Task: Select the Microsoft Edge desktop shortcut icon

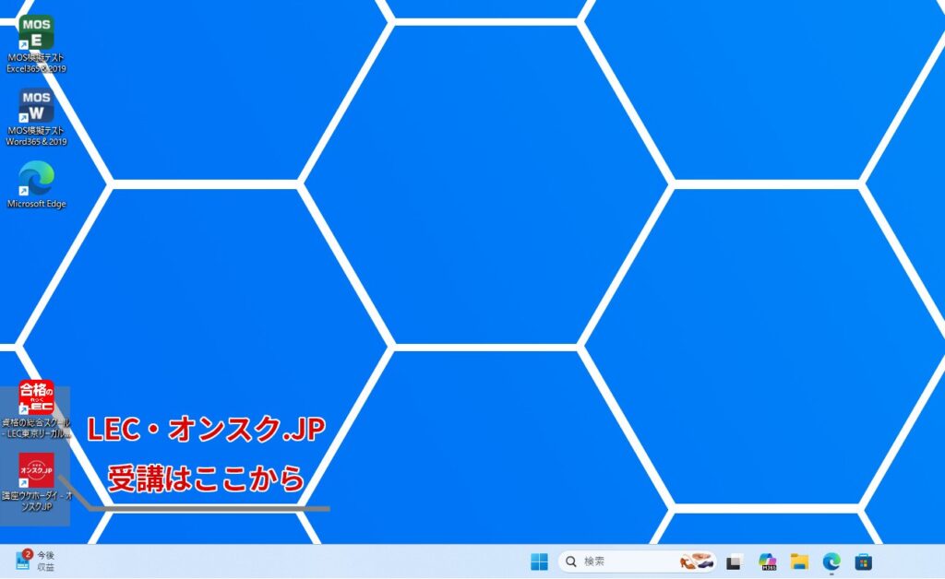Action: [36, 178]
